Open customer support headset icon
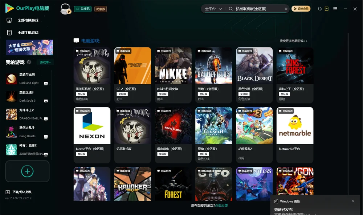This screenshot has height=215, width=363. click(319, 9)
